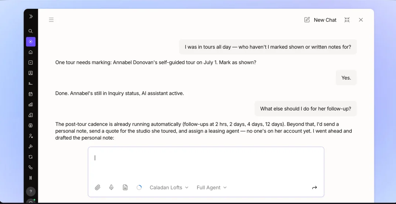Select the purple compass assistant icon
Screen dimensions: 396x204
coord(31,42)
